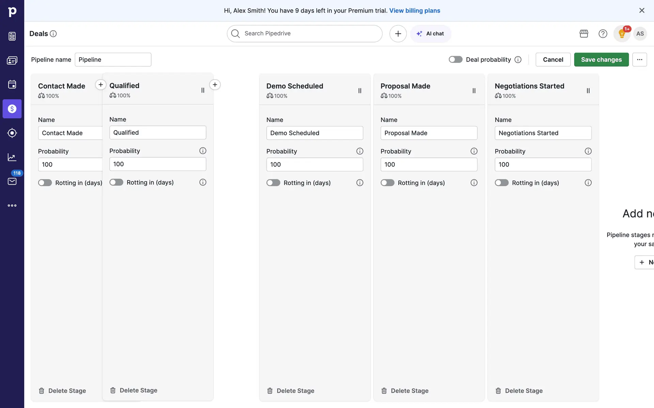Open the quick add plus menu
The height and width of the screenshot is (408, 654).
[x=398, y=34]
